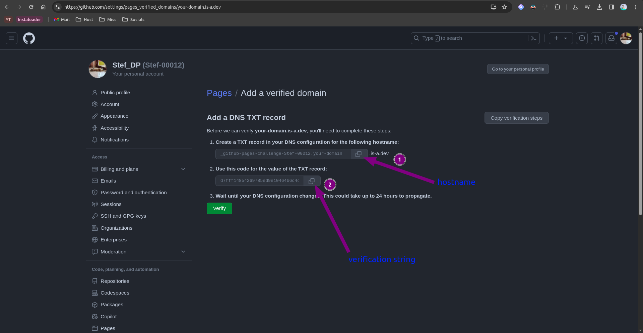
Task: Click the GitHub Octocat logo
Action: 29,38
